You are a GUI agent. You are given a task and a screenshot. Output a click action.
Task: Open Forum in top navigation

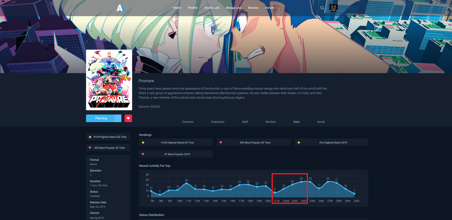[269, 8]
